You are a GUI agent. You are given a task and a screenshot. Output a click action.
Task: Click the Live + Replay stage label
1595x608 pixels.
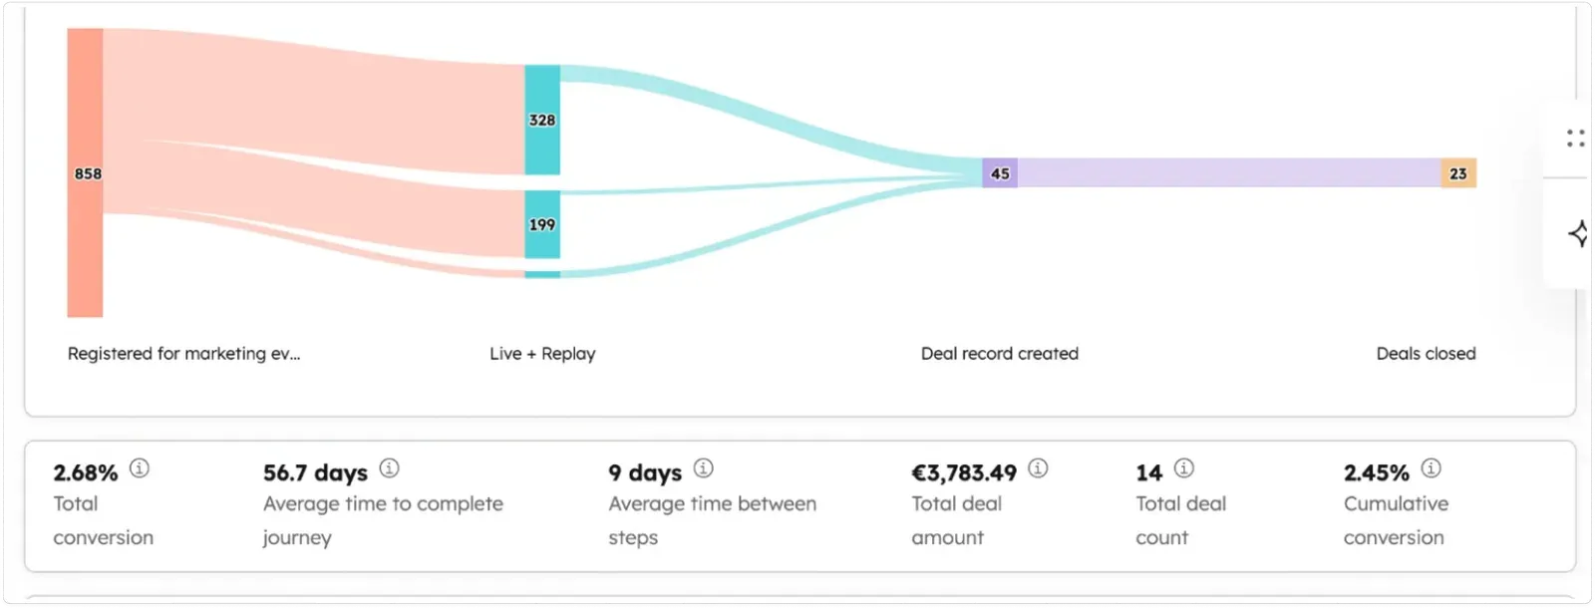[x=541, y=353]
